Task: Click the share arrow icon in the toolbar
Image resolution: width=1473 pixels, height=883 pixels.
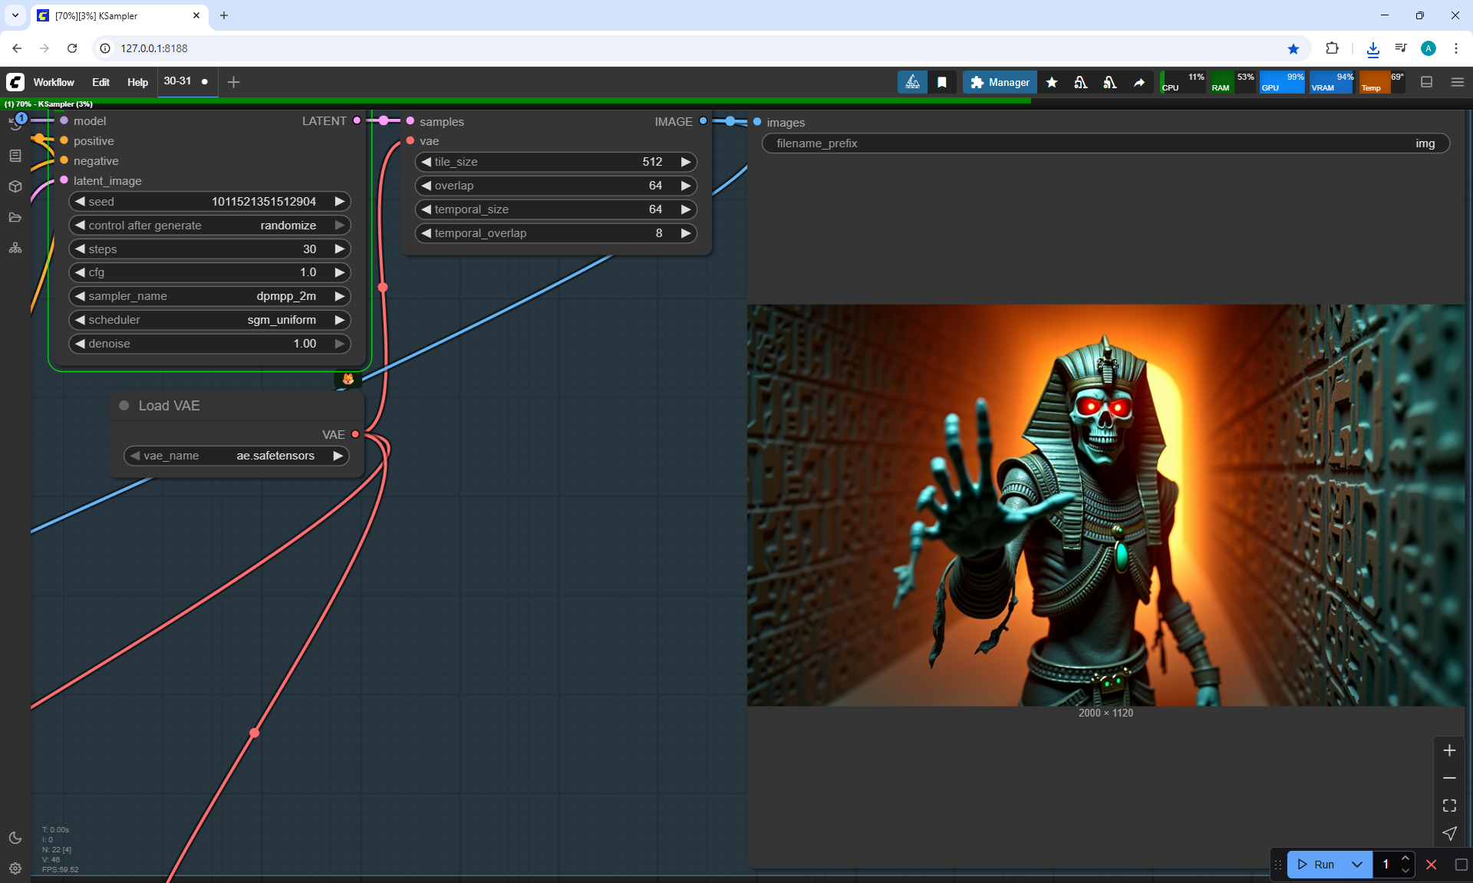Action: (x=1139, y=82)
